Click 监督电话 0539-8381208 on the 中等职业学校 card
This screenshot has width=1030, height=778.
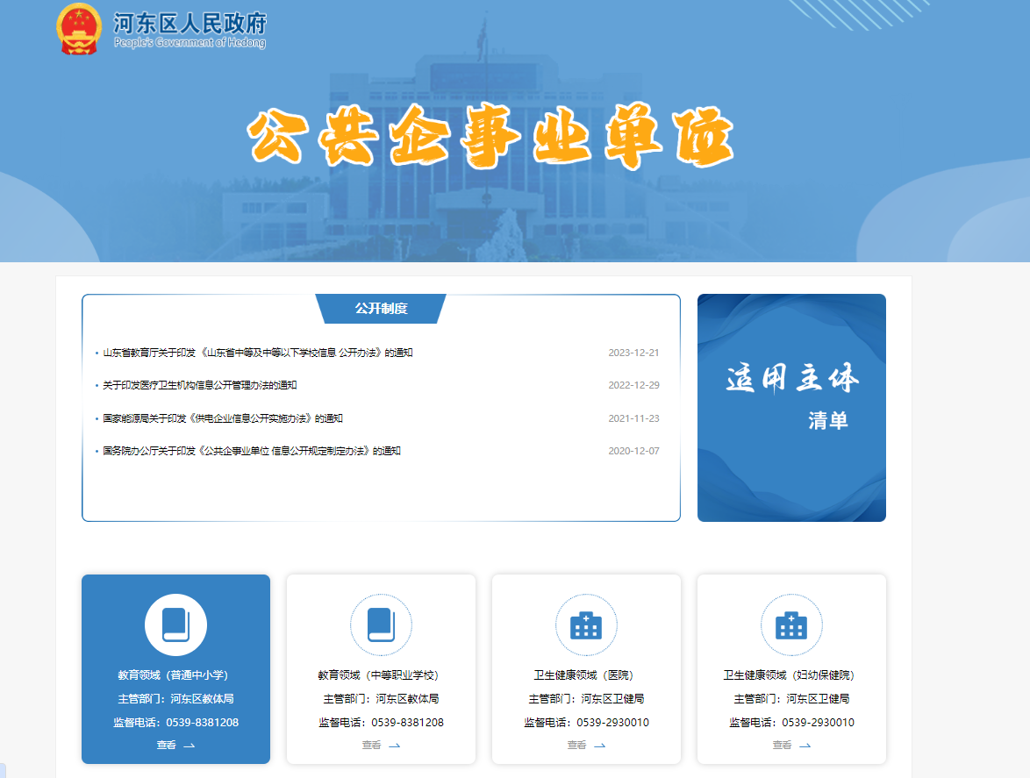381,722
